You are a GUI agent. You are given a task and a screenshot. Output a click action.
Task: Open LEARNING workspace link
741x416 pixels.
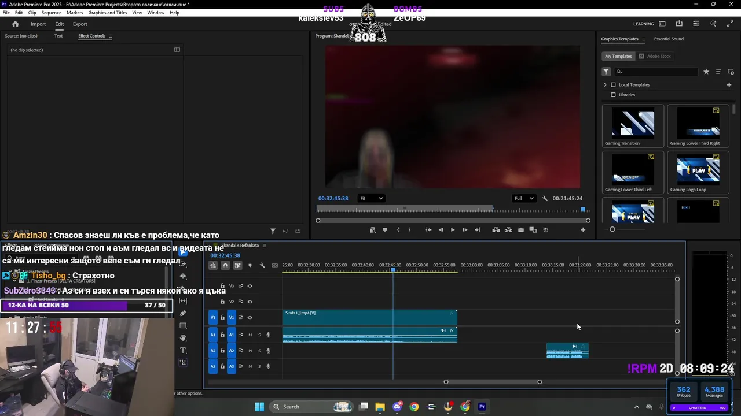(643, 24)
